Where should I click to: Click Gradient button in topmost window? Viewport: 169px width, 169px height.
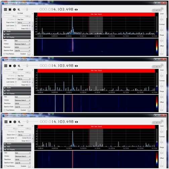coord(29,54)
